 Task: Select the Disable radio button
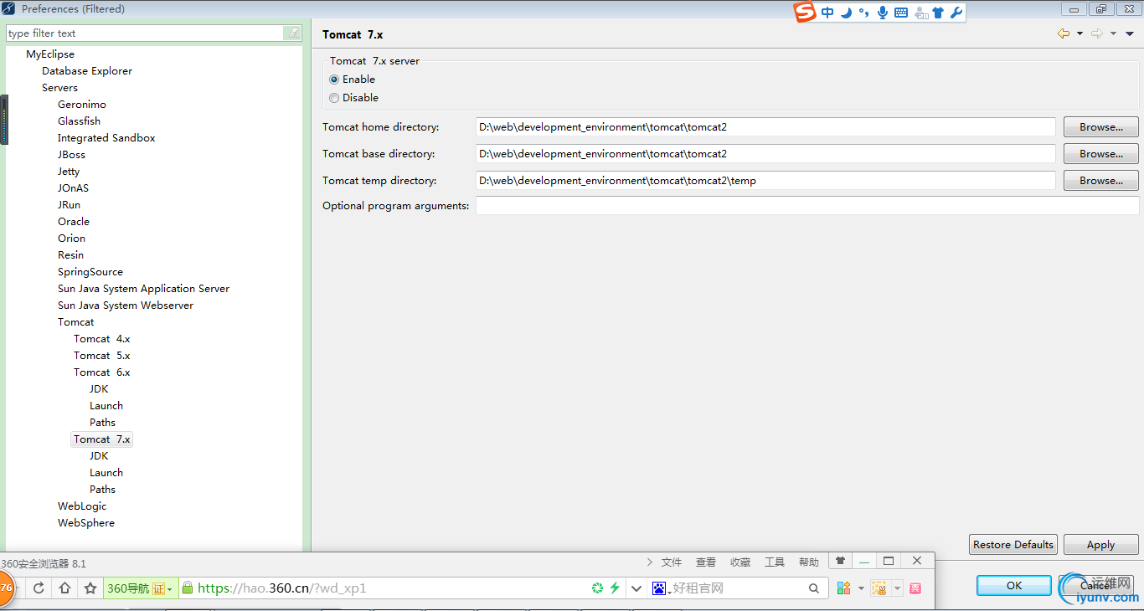[334, 98]
